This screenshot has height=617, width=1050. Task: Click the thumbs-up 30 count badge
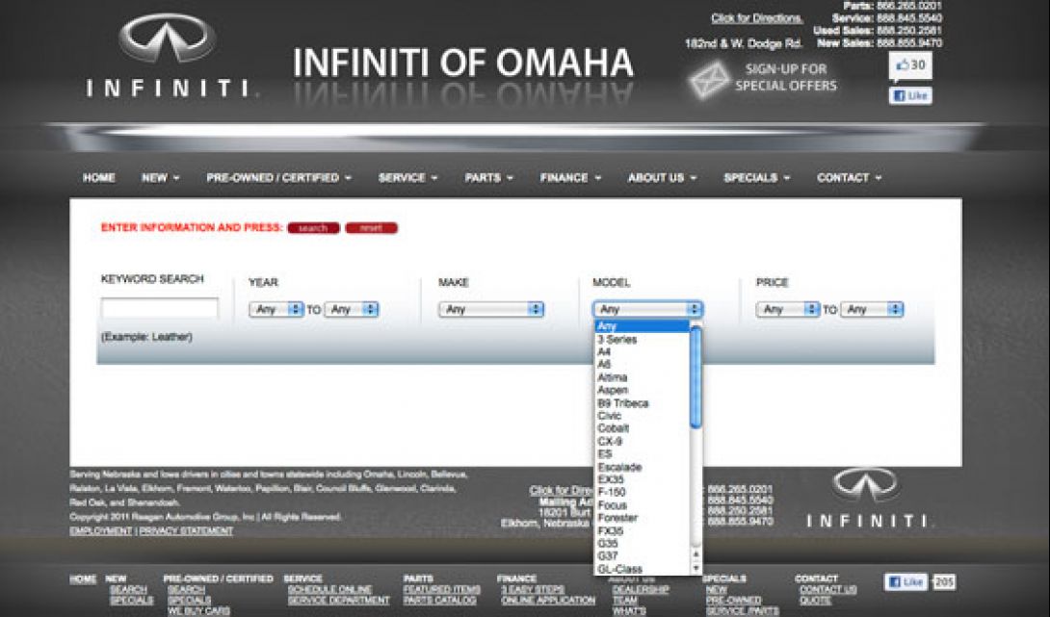[909, 65]
